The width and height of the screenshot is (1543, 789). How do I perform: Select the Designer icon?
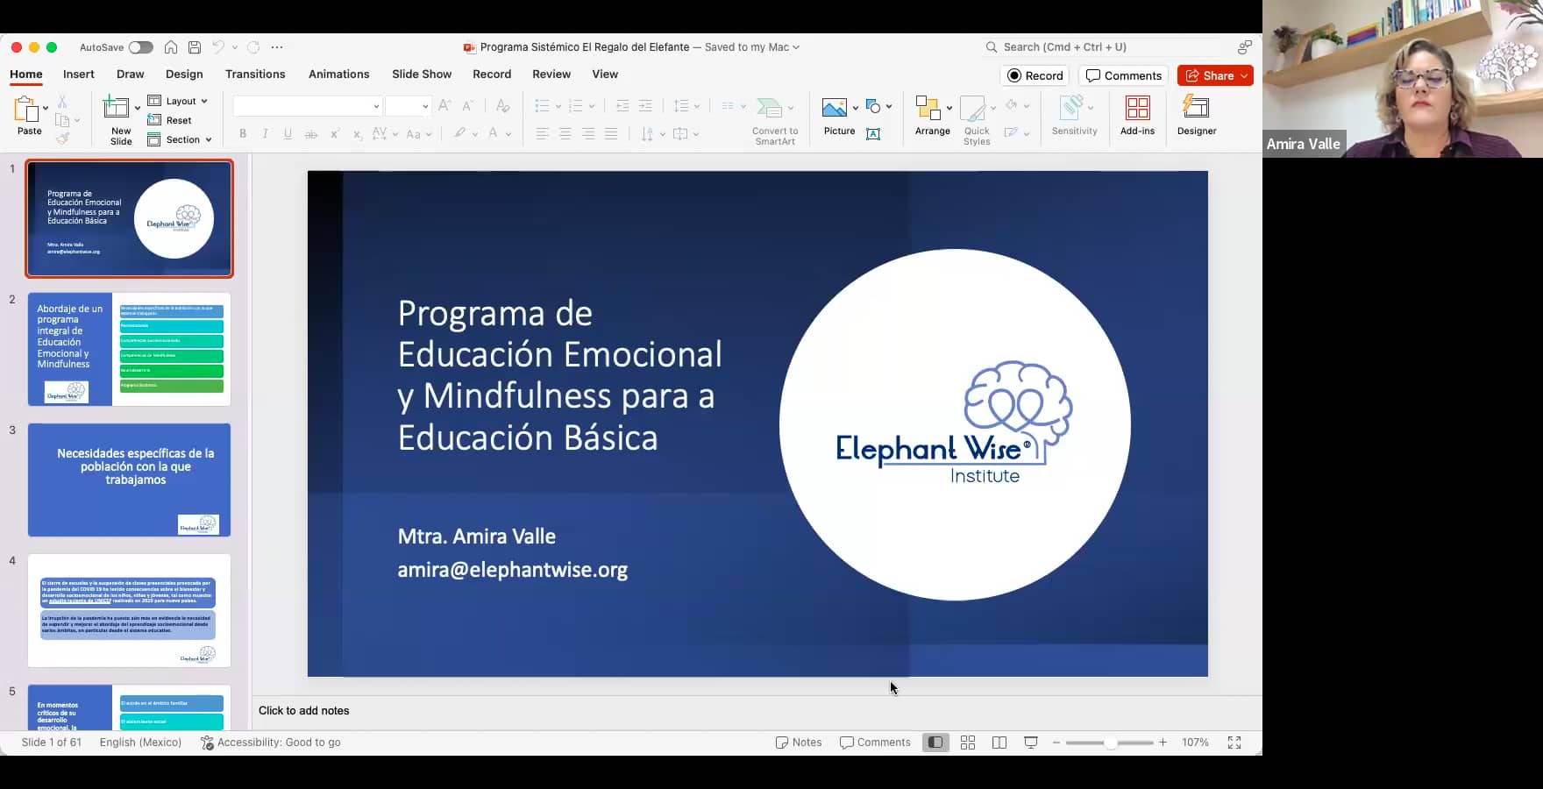tap(1196, 114)
